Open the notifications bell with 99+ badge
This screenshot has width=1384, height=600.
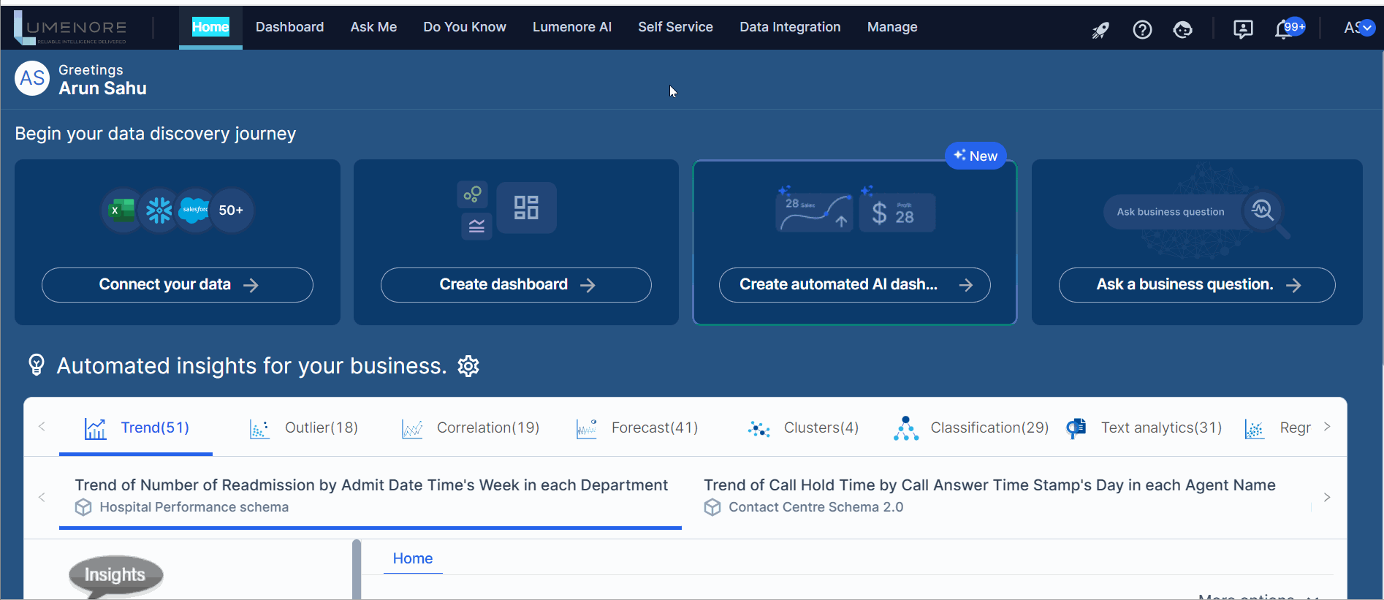click(1284, 29)
